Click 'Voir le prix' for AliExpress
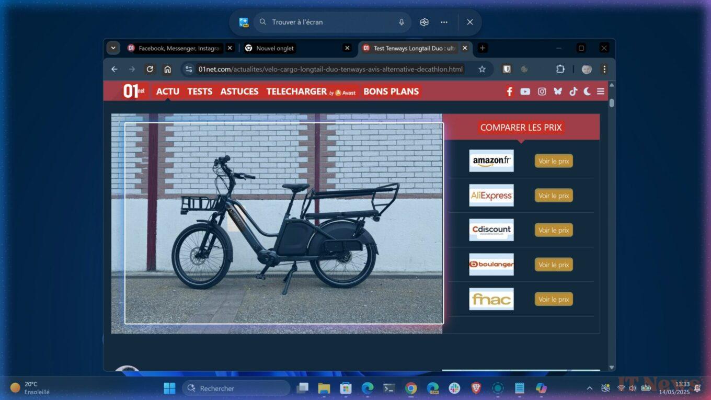Image resolution: width=711 pixels, height=400 pixels. click(554, 196)
